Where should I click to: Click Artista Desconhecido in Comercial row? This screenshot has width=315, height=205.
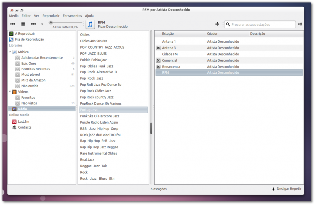click(x=223, y=60)
